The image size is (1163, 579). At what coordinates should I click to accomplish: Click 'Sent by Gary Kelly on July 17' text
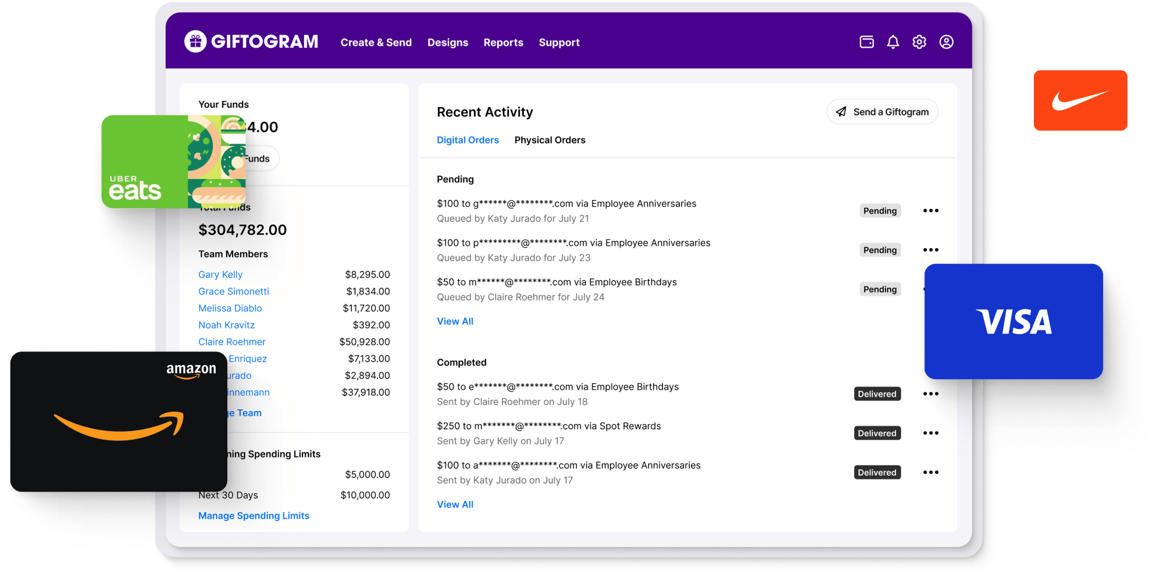click(x=500, y=441)
